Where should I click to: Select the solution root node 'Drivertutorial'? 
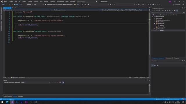tap(165, 15)
